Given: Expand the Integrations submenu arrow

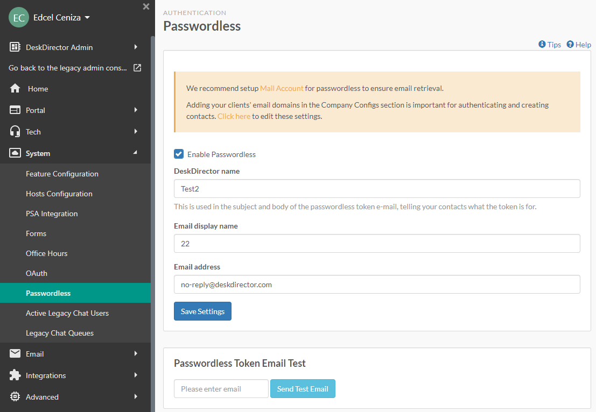Looking at the screenshot, I should click(x=136, y=375).
